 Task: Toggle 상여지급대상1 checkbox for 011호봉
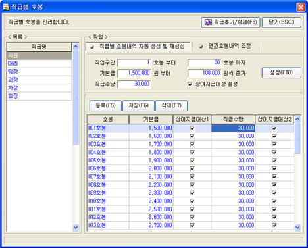click(192, 209)
